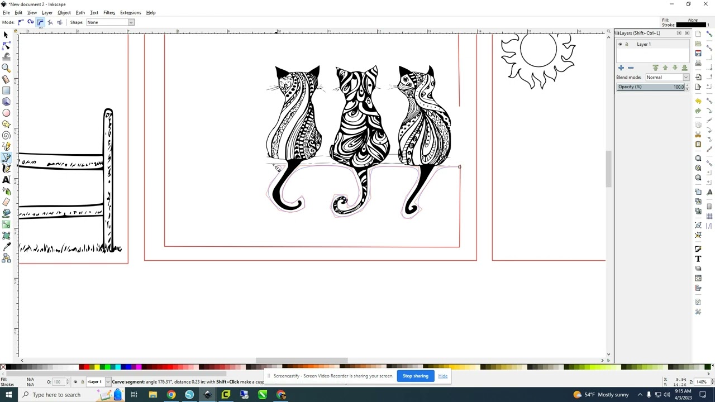Lower layer to bottom arrow icon
The width and height of the screenshot is (715, 402).
[684, 68]
